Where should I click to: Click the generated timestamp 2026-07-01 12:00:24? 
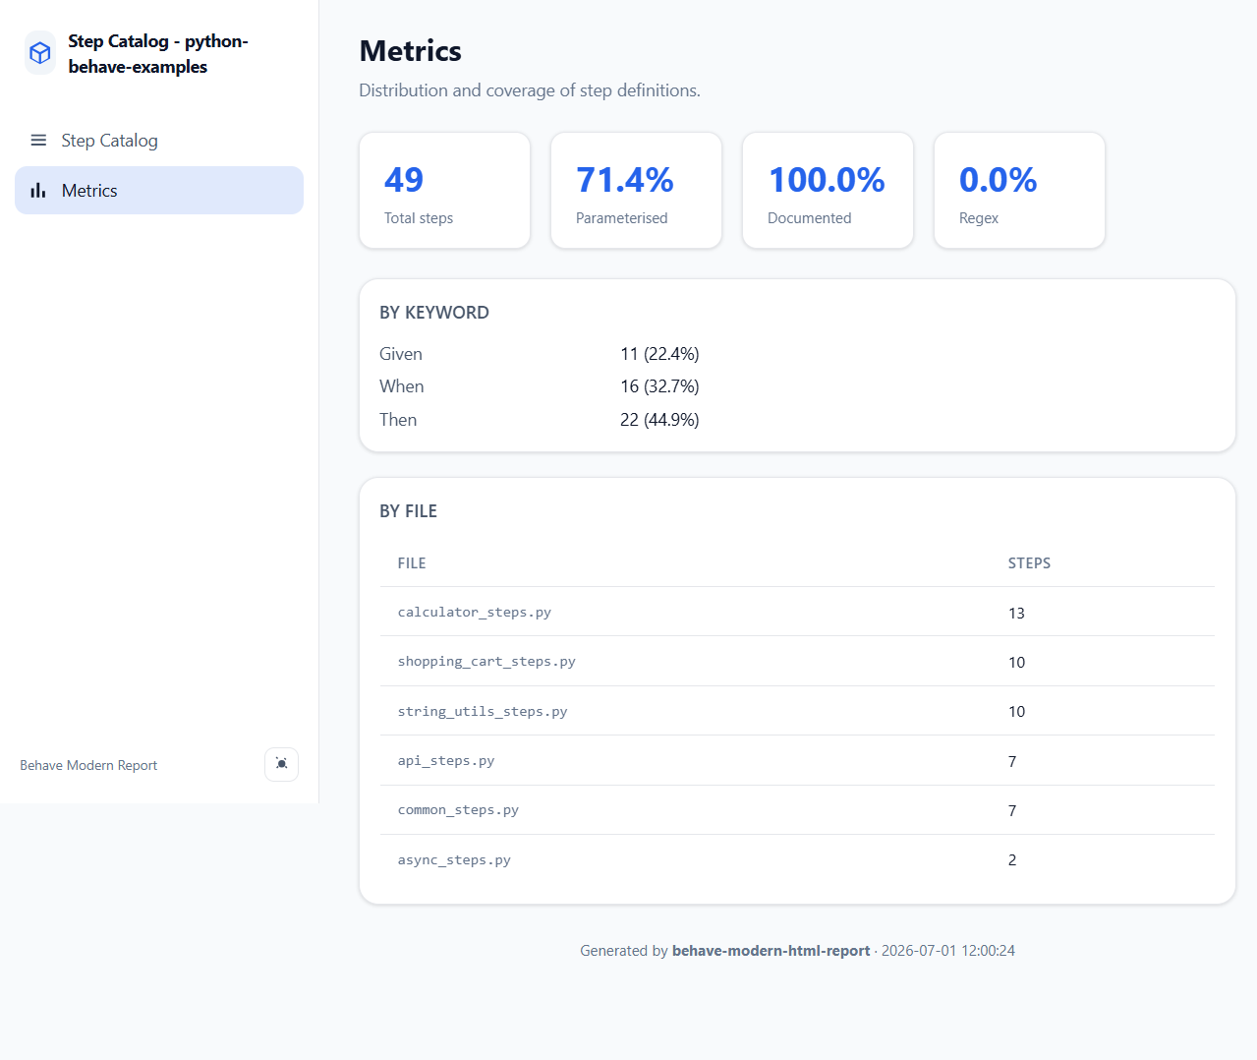[948, 951]
